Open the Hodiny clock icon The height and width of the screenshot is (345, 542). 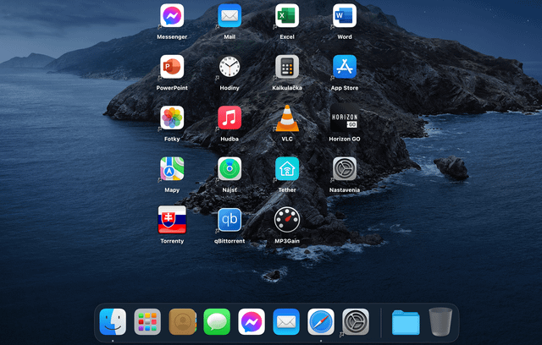coord(230,67)
